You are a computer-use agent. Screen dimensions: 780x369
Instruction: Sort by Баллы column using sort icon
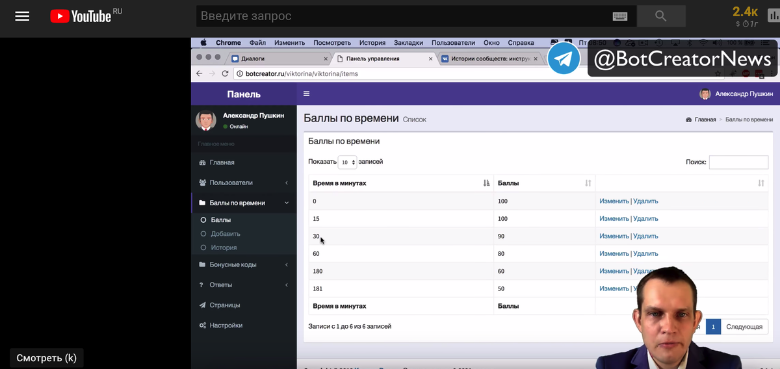[588, 183]
